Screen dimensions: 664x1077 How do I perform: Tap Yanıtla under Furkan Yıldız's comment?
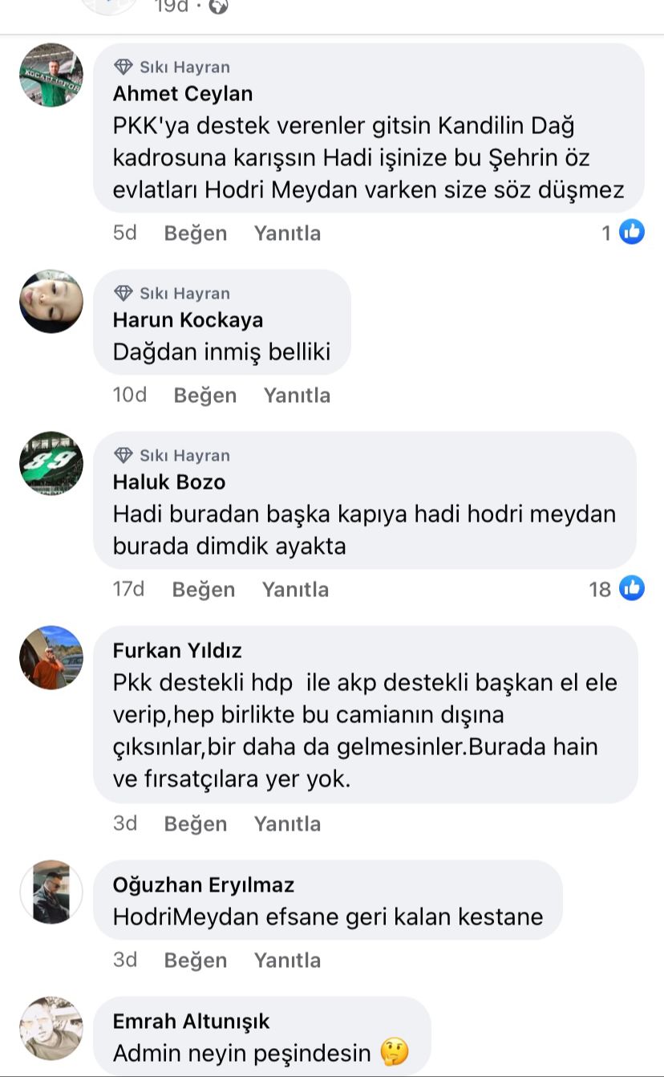point(287,823)
